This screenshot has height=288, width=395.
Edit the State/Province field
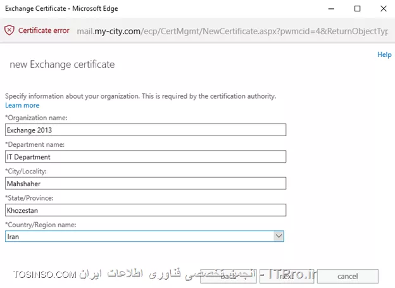[146, 210]
